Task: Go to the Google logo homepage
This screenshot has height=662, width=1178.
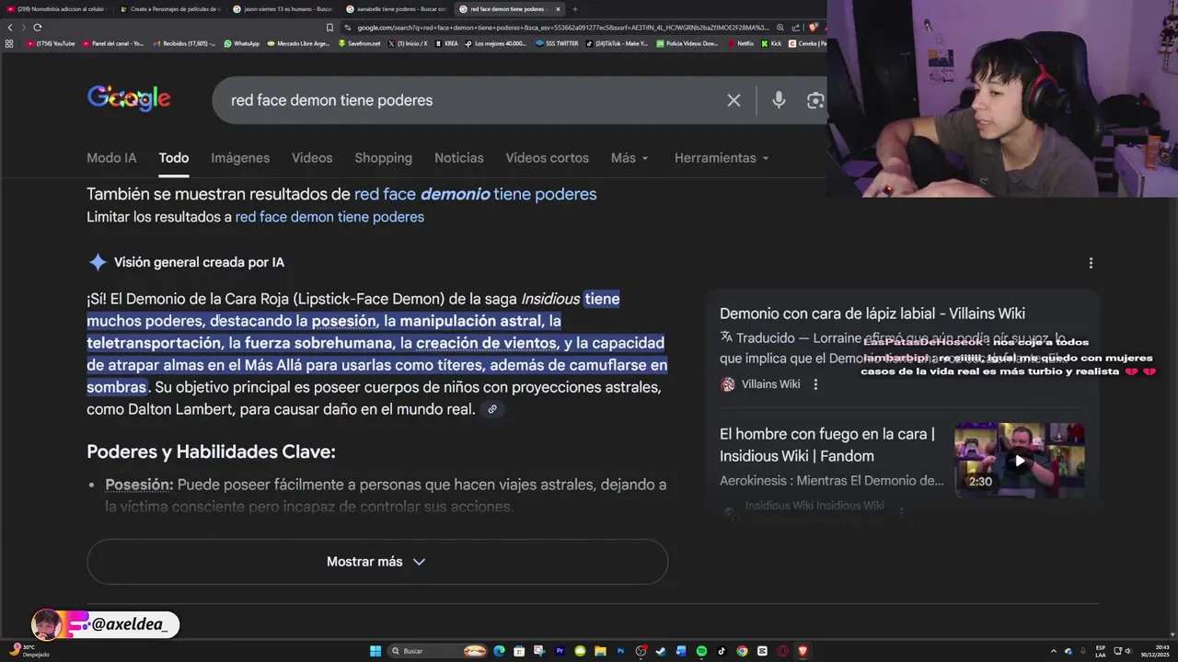Action: [x=129, y=98]
